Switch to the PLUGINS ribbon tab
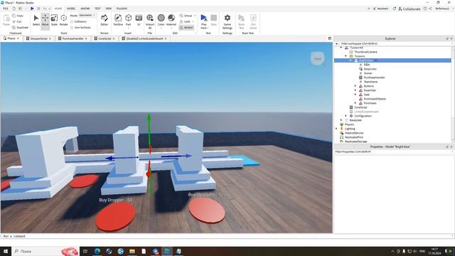 pos(122,9)
